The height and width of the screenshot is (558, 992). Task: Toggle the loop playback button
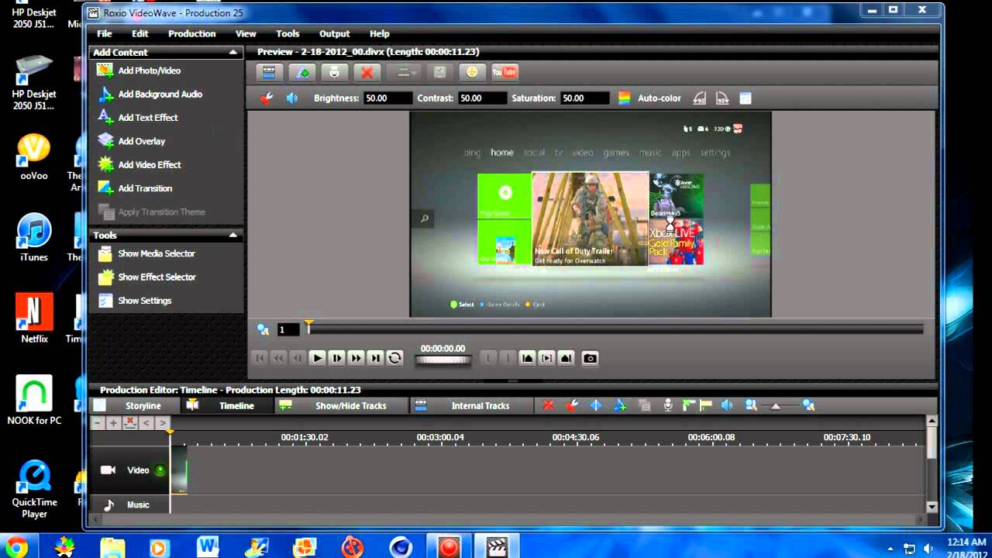(394, 358)
